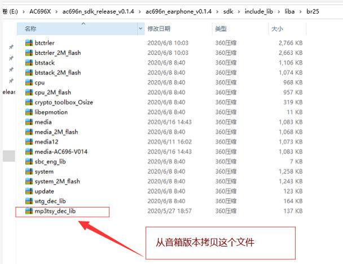Click the highlighted item in navigation pane

pyautogui.click(x=9, y=156)
